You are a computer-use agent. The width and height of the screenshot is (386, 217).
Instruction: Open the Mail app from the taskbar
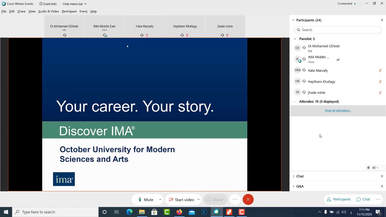tap(192, 212)
